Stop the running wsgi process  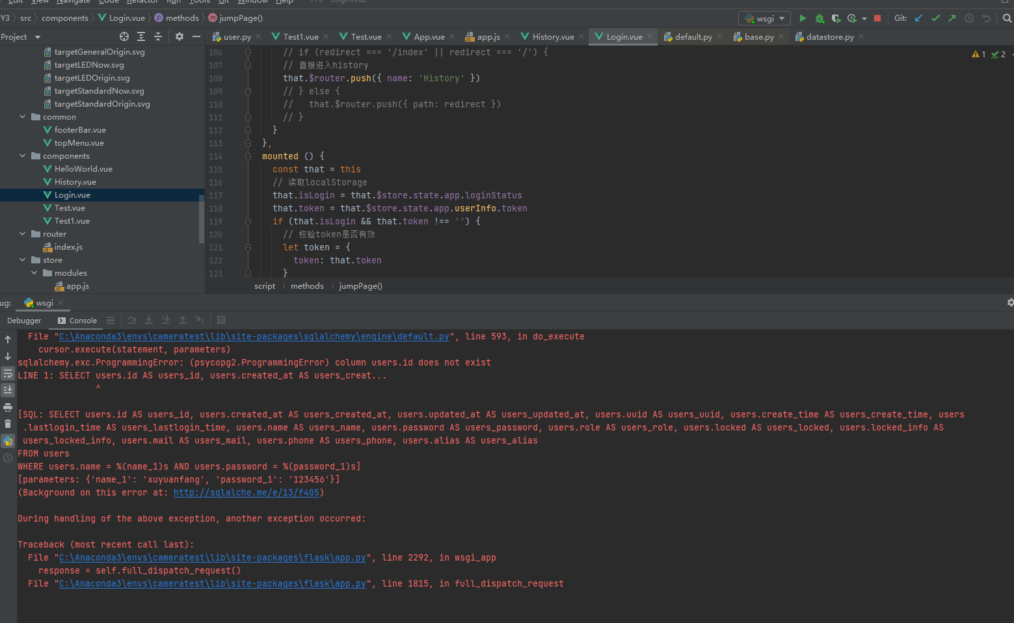877,18
